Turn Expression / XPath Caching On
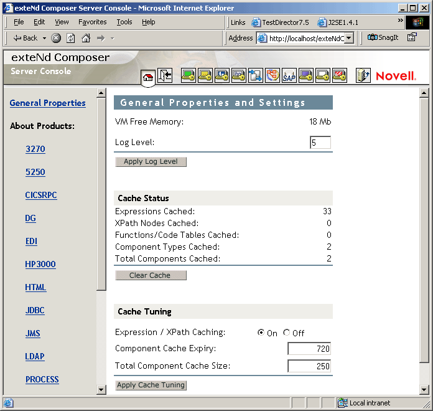The height and width of the screenshot is (411, 433). tap(261, 333)
